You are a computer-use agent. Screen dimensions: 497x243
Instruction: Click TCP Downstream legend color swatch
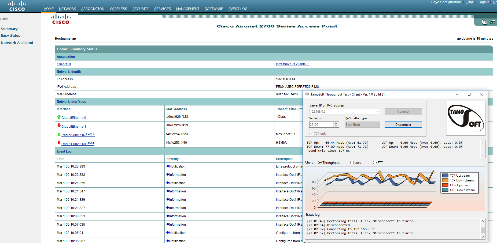tap(445, 180)
